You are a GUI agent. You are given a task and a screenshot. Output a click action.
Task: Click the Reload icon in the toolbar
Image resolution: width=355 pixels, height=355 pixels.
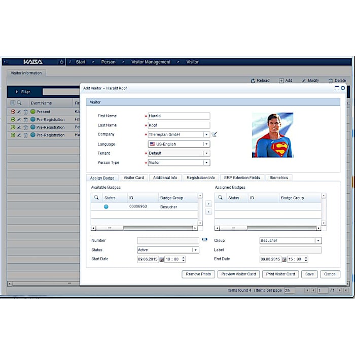click(253, 81)
